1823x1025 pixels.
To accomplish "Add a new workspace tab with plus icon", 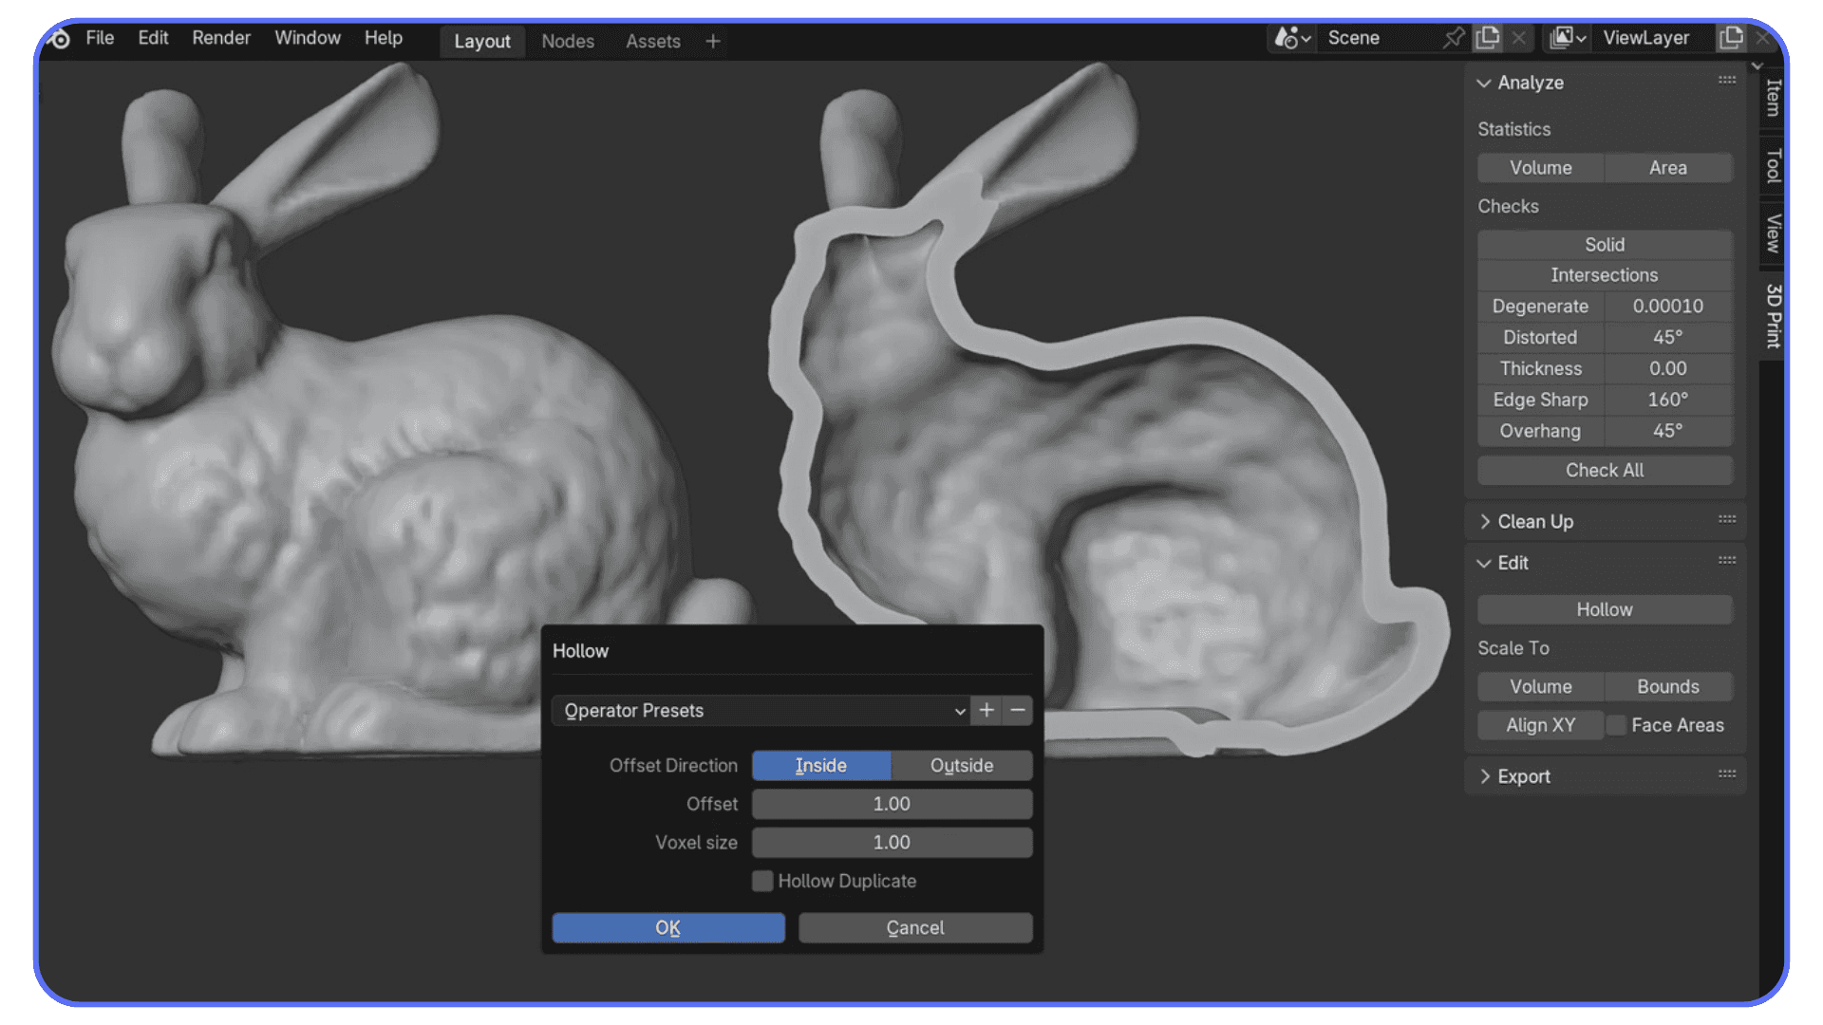I will pos(713,41).
